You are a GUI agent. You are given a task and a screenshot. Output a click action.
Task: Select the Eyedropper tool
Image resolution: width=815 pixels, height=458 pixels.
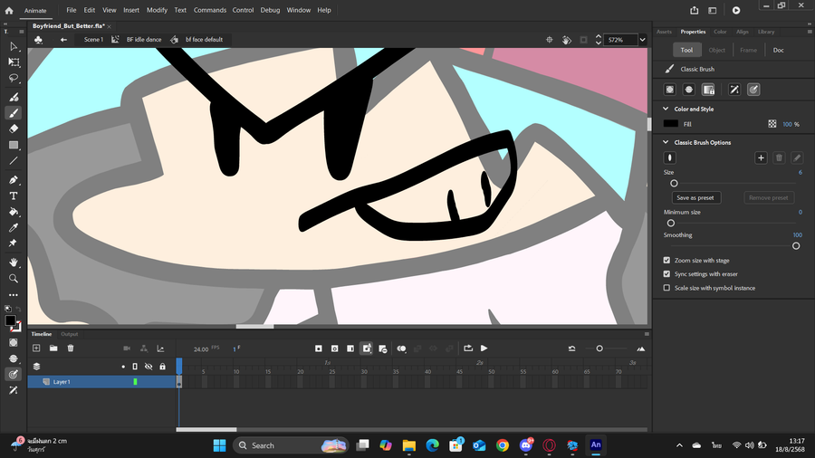coord(14,227)
